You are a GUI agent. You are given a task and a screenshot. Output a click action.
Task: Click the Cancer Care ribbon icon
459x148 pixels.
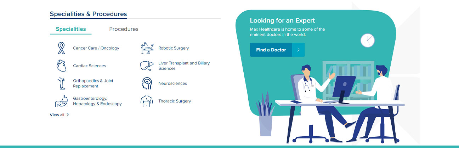(x=61, y=48)
